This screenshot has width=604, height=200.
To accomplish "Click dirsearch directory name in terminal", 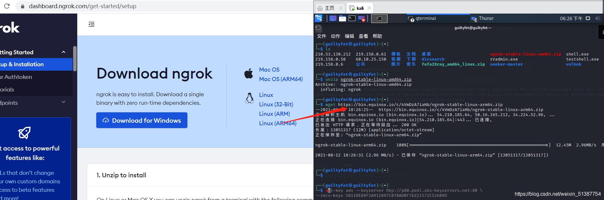I will (x=433, y=59).
